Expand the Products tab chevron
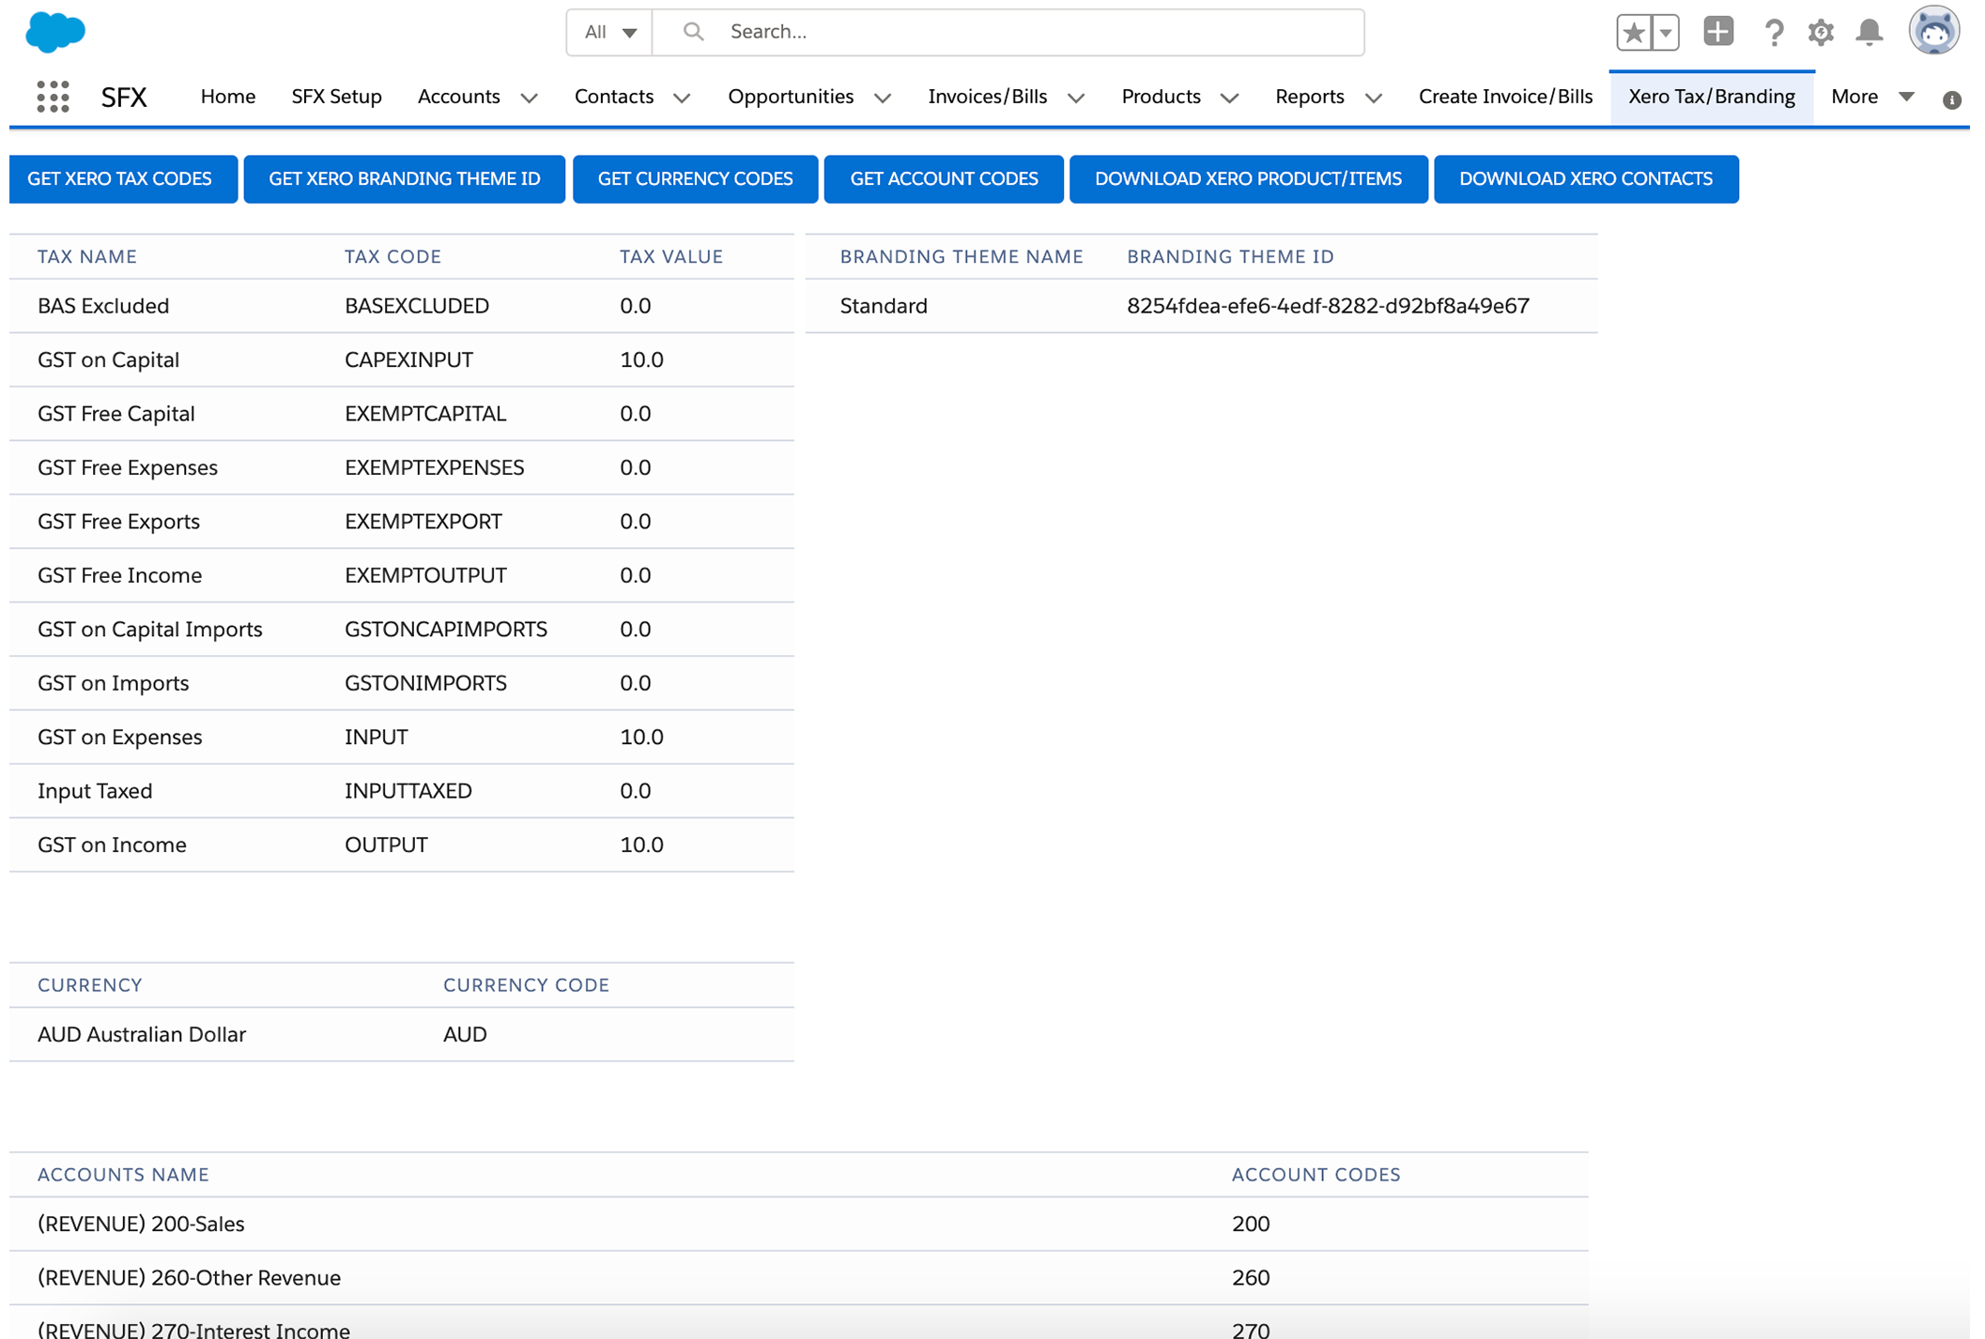This screenshot has height=1339, width=1985. point(1230,98)
